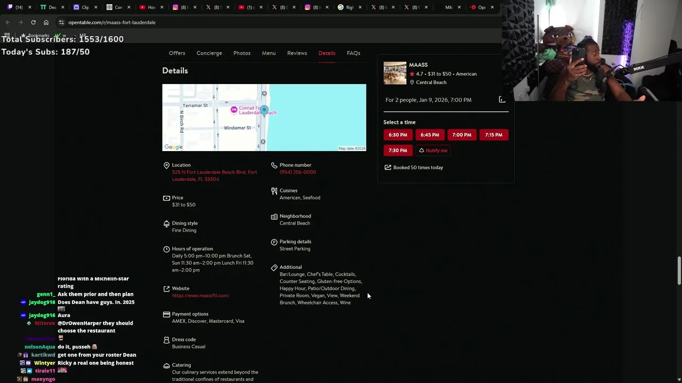Open the maassftl.com website link
Viewport: 682px width, 383px height.
200,296
